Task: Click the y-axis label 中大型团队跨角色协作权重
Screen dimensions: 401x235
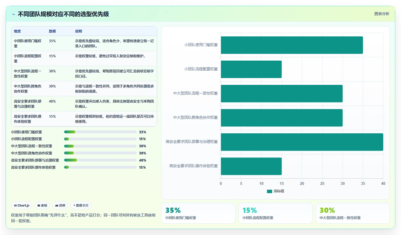Action: click(195, 117)
